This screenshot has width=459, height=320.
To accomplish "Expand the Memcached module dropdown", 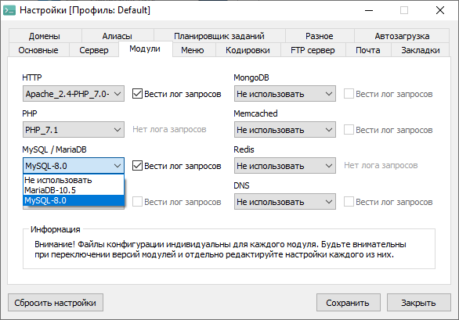I will [285, 130].
